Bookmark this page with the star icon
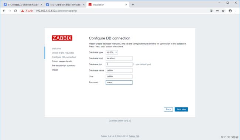Image resolution: width=240 pixels, height=140 pixels. click(223, 11)
